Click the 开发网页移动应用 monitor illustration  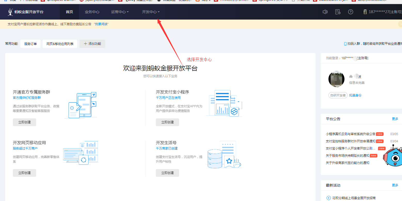click(x=81, y=153)
